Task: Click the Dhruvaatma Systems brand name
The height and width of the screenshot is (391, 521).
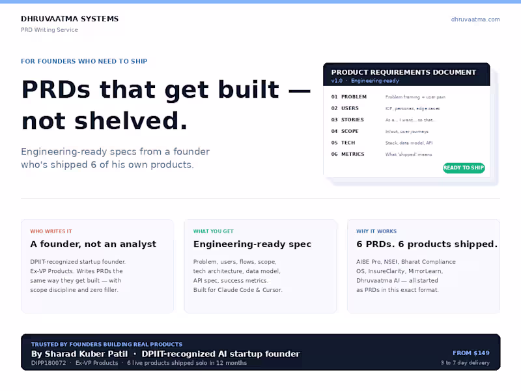Action: click(x=70, y=19)
